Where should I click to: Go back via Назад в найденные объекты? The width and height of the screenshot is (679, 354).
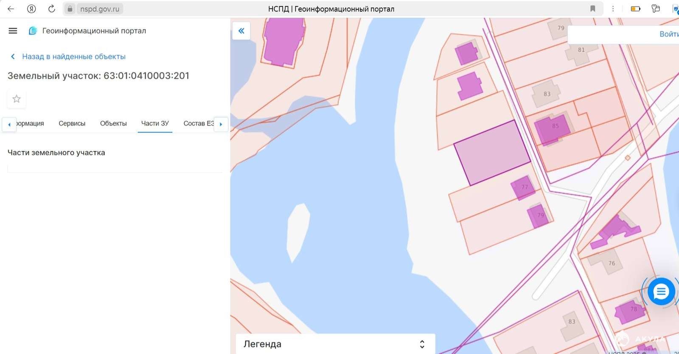[x=73, y=56]
